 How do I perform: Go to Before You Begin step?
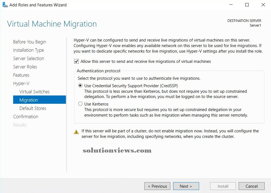[30, 42]
